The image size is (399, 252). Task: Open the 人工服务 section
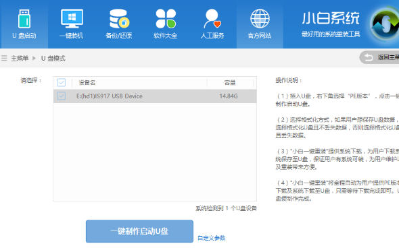(x=212, y=24)
